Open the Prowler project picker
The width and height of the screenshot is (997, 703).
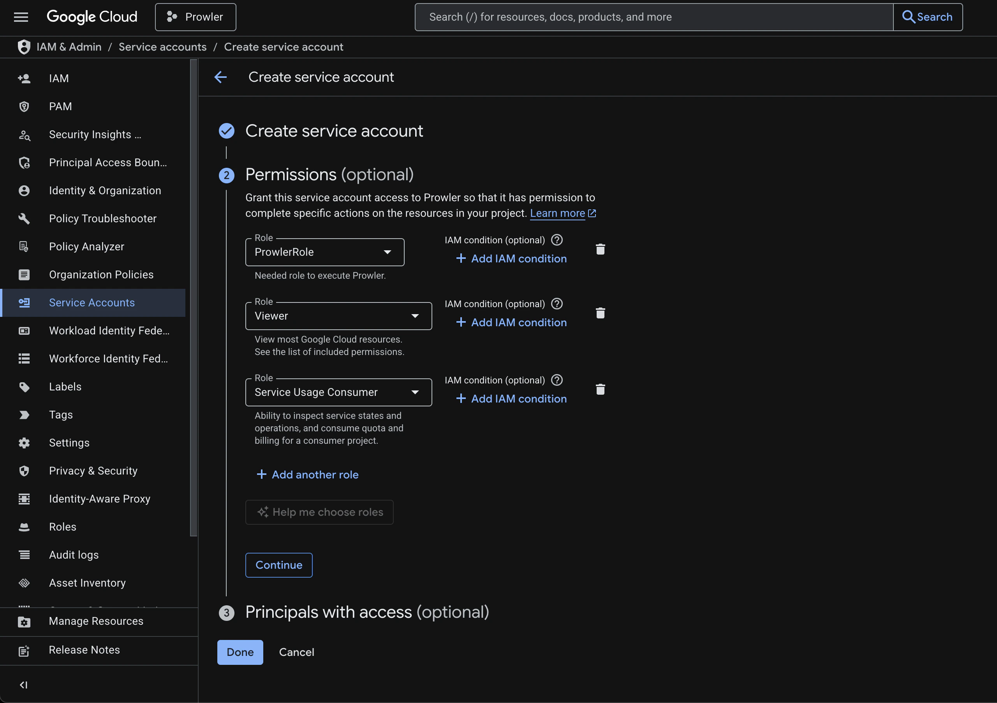coord(196,17)
